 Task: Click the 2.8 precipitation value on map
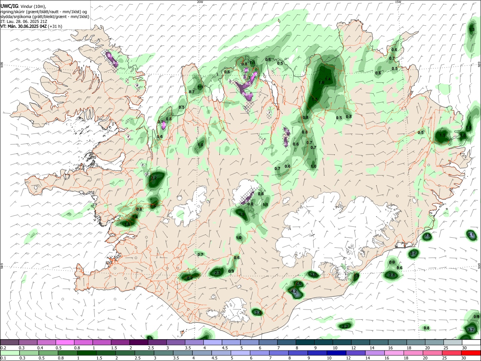pos(392,275)
